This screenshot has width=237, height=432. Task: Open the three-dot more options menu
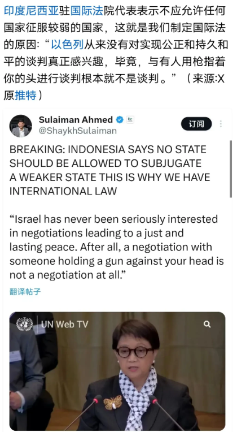point(221,124)
